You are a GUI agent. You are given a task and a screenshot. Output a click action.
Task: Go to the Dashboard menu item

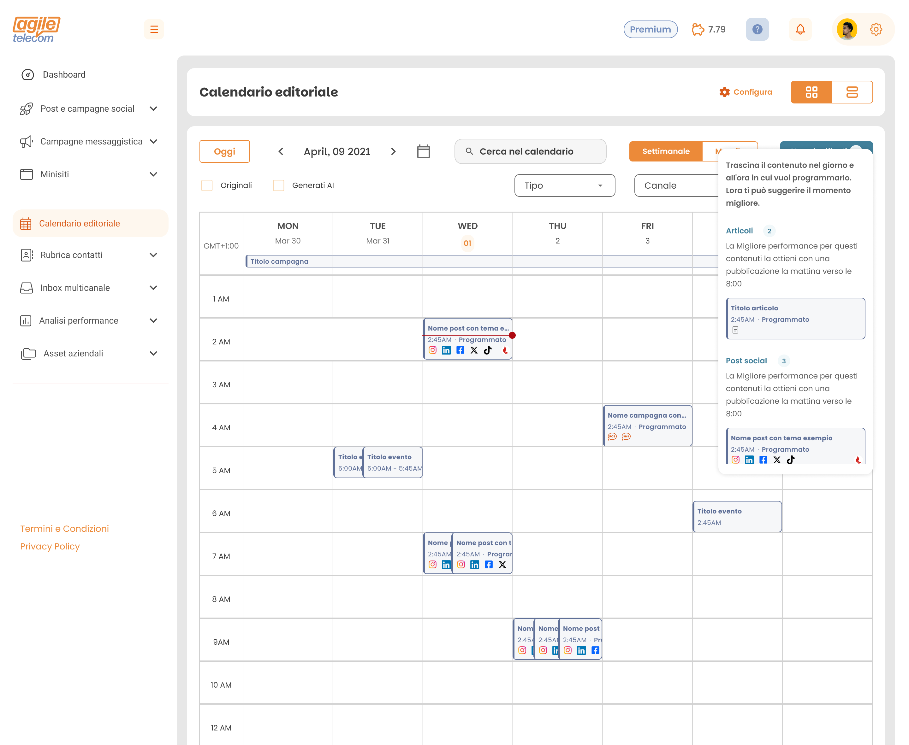pos(63,74)
